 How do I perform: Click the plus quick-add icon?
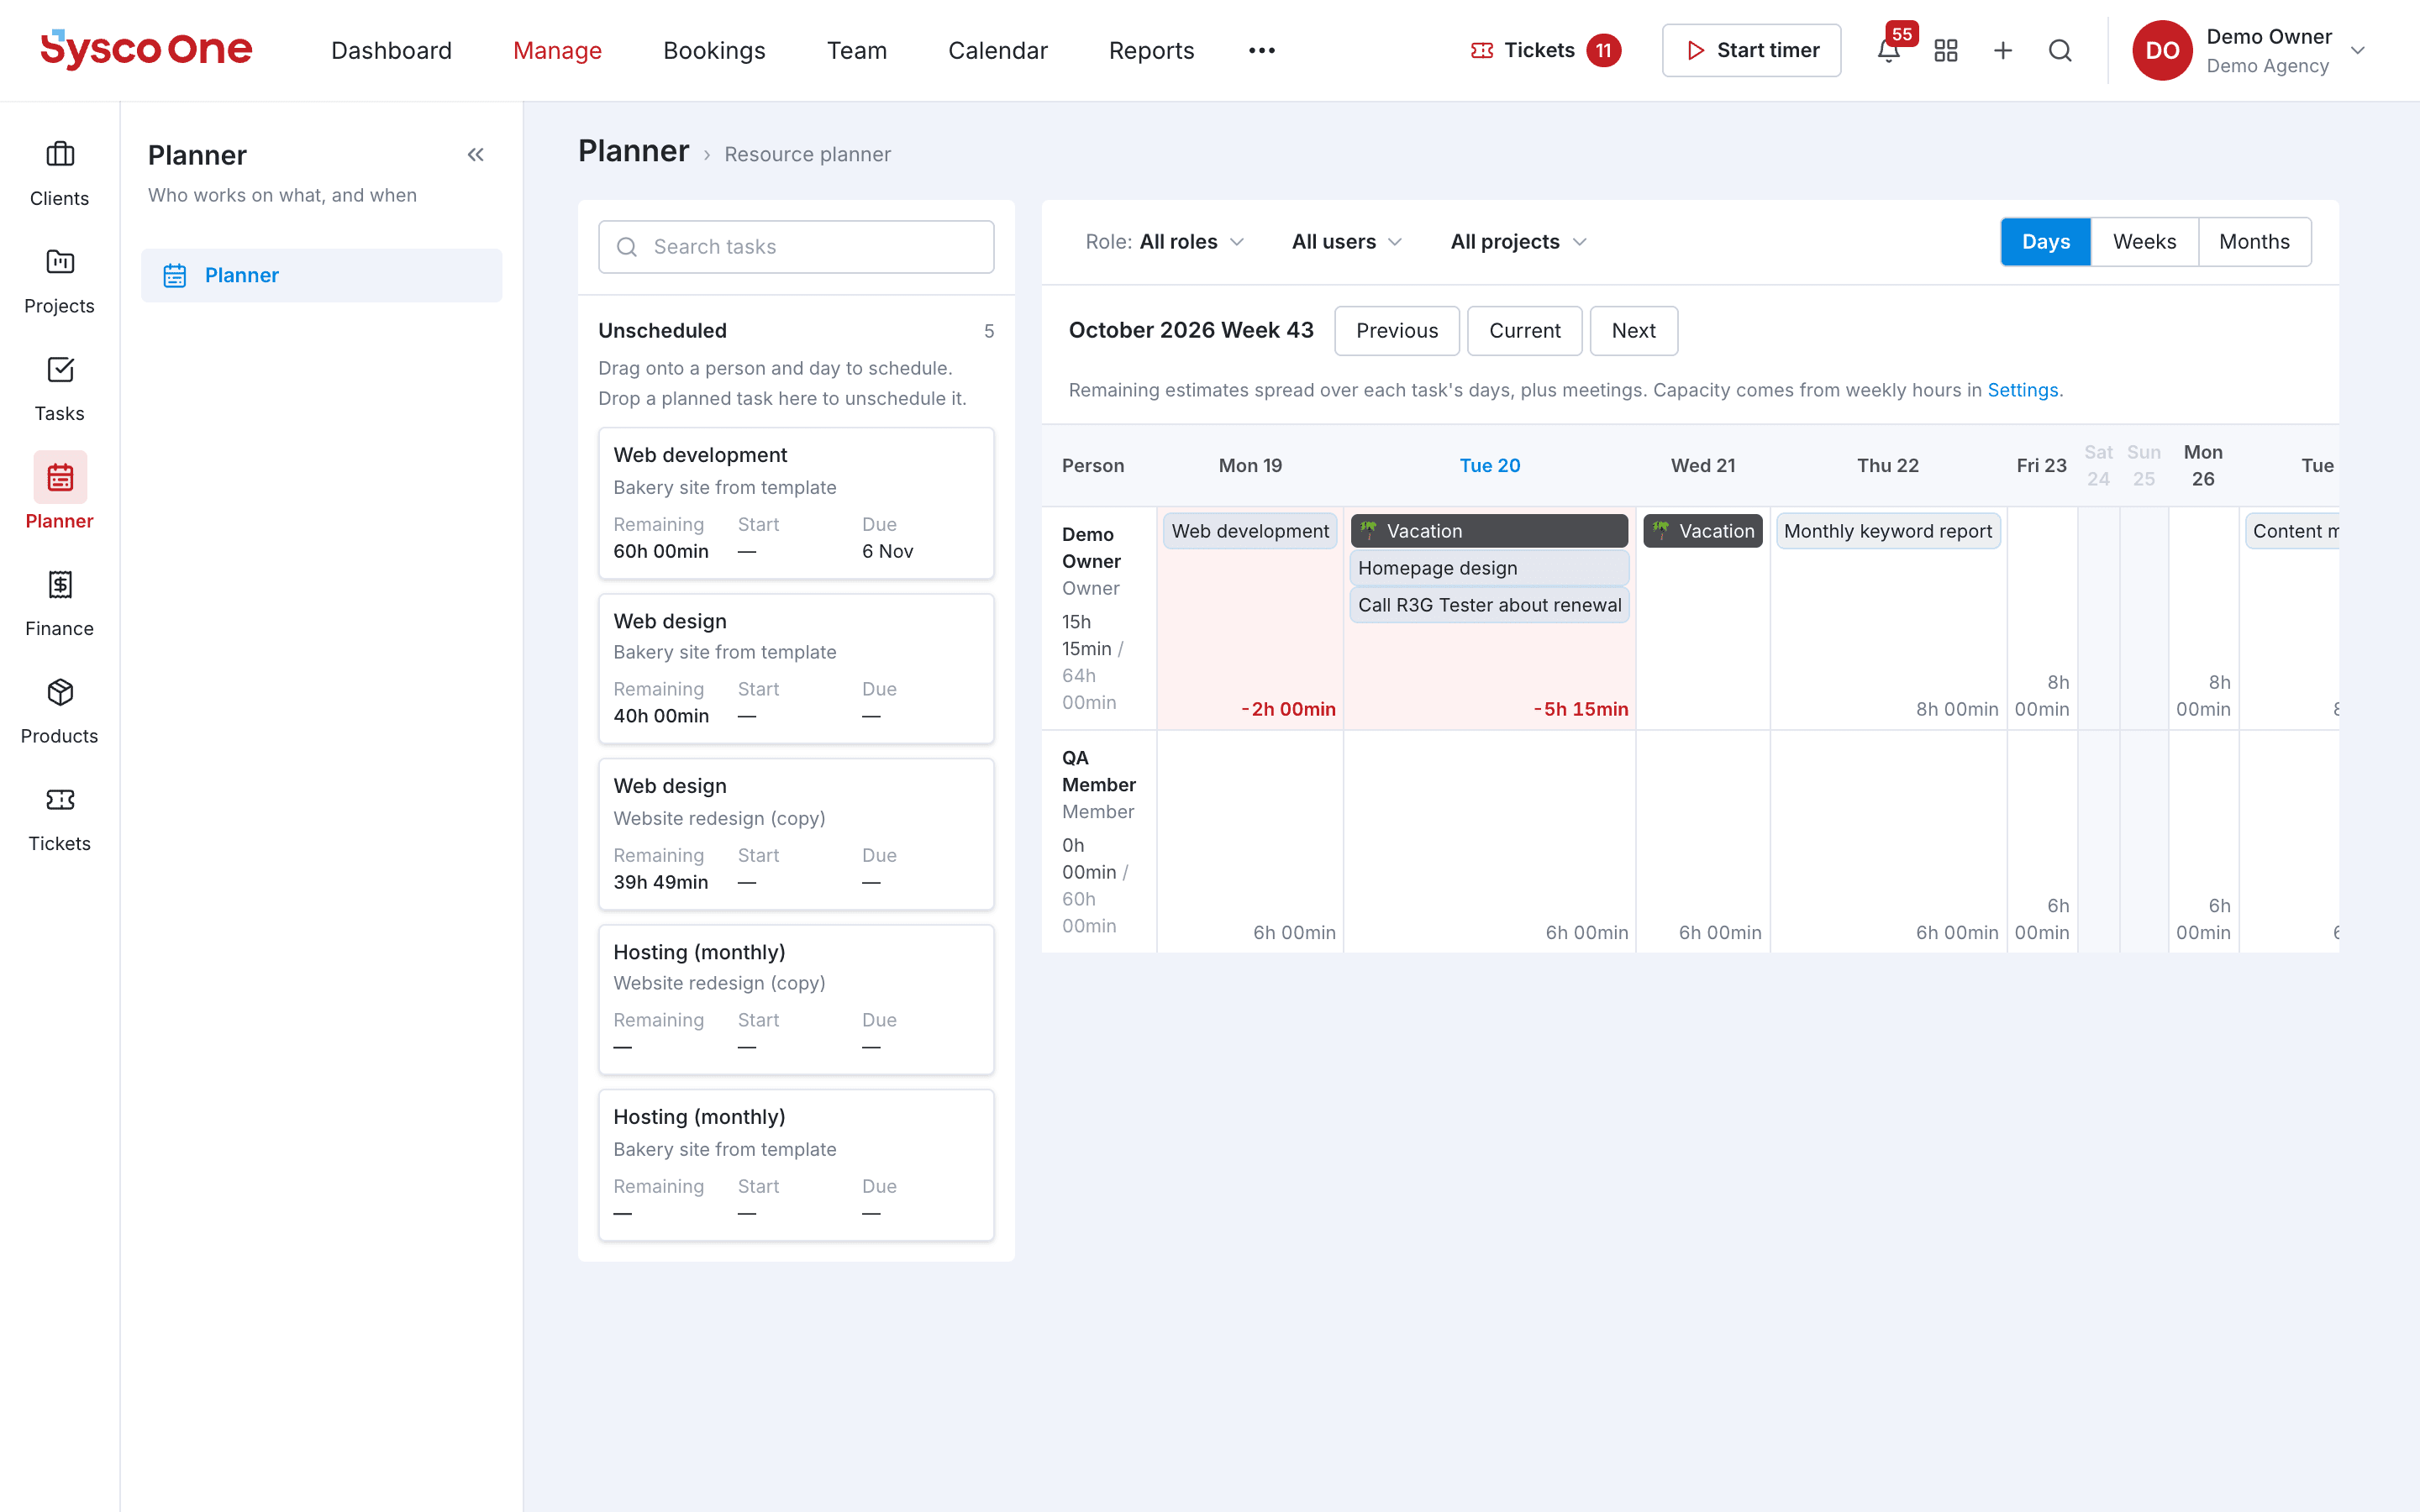(x=2002, y=50)
